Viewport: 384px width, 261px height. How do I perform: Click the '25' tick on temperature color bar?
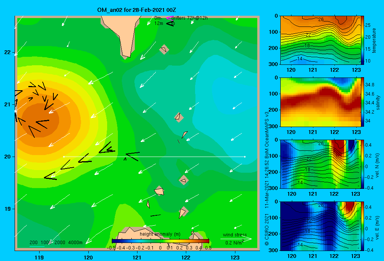(368, 25)
